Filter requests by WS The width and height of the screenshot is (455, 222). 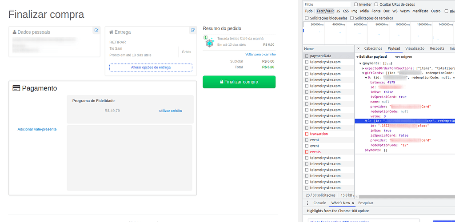[x=395, y=11]
